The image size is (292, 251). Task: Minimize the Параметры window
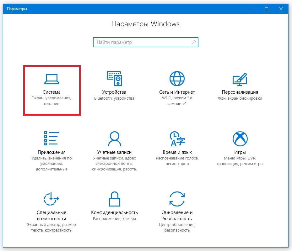point(253,9)
